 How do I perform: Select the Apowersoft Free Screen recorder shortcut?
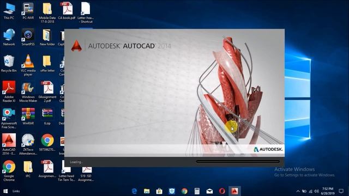[x=9, y=118]
